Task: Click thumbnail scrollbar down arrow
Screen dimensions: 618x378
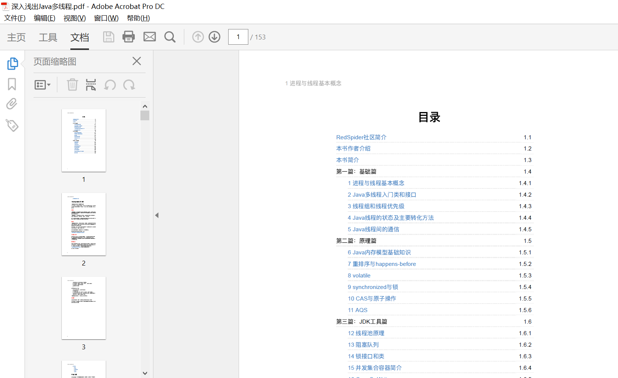Action: point(145,373)
